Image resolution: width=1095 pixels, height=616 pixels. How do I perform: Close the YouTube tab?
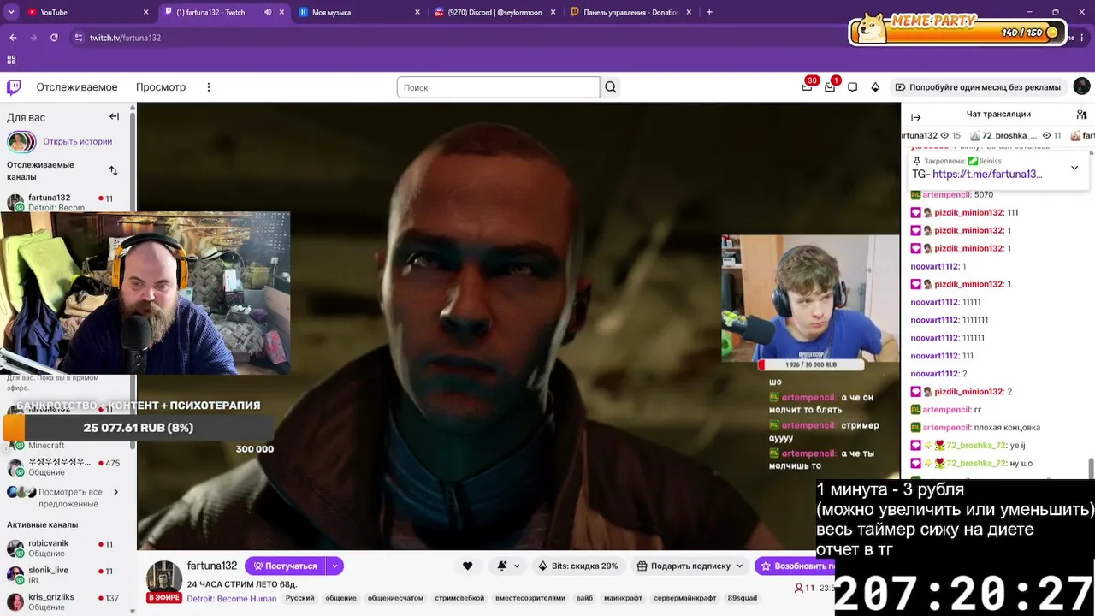pyautogui.click(x=146, y=12)
